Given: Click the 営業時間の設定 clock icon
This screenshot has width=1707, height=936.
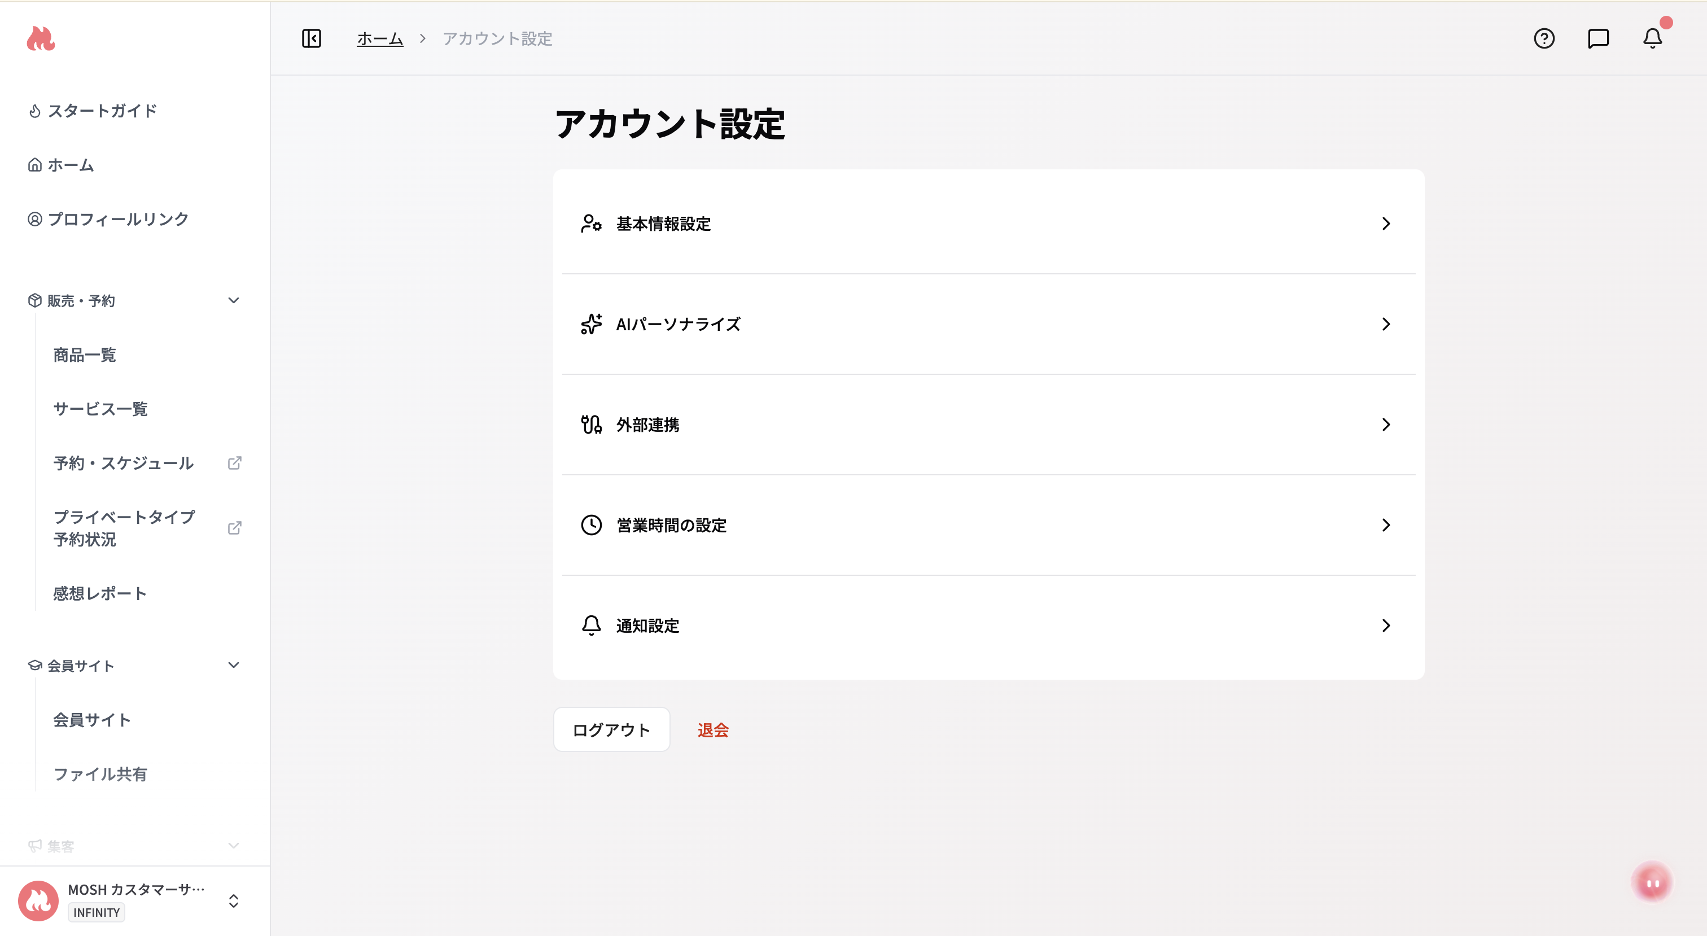Looking at the screenshot, I should click(x=591, y=525).
